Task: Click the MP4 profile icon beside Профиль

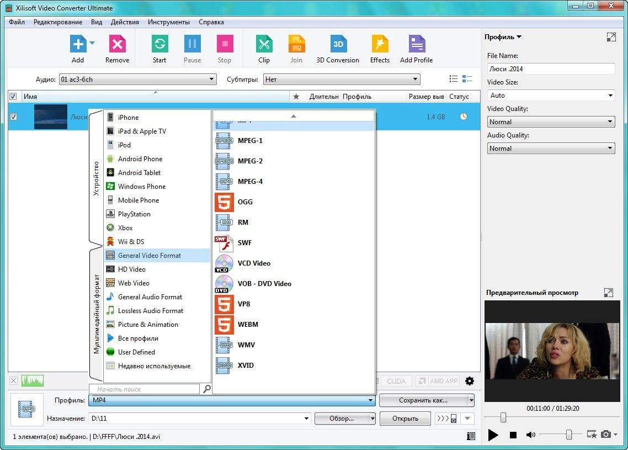Action: click(x=27, y=410)
